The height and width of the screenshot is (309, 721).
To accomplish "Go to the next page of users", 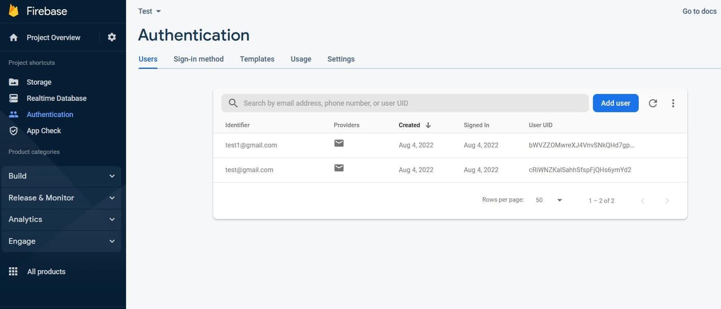I will 667,201.
